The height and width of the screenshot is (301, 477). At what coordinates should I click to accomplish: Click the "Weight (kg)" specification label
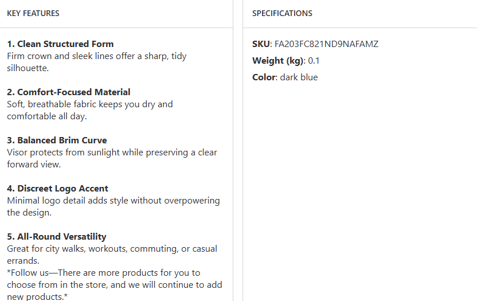click(277, 61)
